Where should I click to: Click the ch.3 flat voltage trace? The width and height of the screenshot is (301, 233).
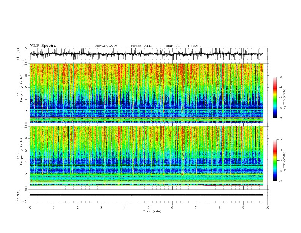click(146, 195)
